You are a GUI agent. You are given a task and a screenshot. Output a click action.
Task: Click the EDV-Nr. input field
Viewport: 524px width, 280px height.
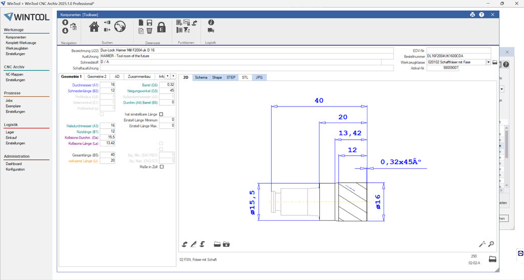click(458, 51)
